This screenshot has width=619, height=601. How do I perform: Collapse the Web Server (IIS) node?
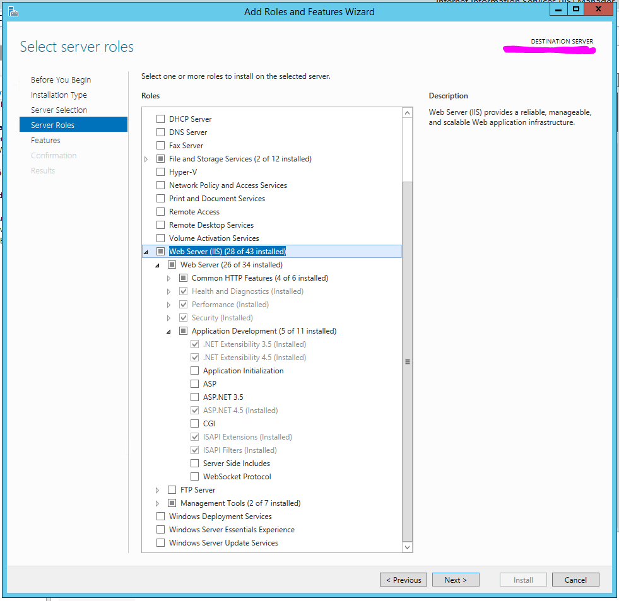click(146, 252)
